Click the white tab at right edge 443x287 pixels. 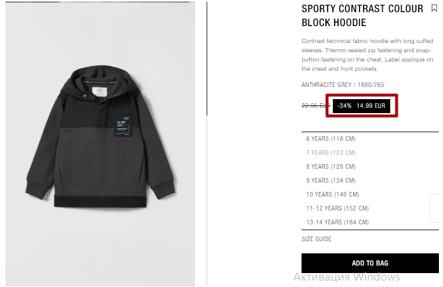click(x=437, y=208)
